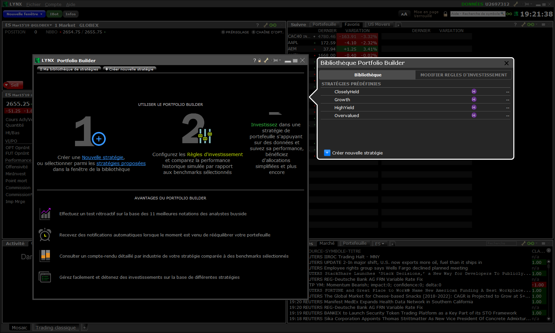This screenshot has height=333, width=555.
Task: Click the AA font size button
Action: pyautogui.click(x=404, y=14)
